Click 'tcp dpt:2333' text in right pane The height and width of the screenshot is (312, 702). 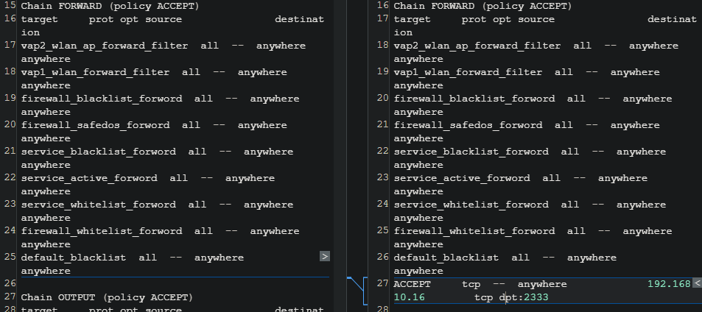pyautogui.click(x=511, y=297)
